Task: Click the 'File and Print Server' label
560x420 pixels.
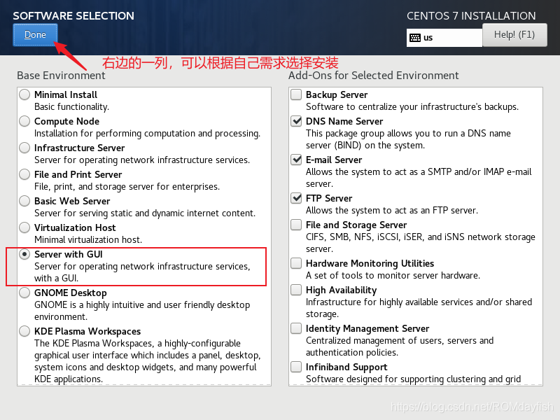Action: click(x=78, y=174)
